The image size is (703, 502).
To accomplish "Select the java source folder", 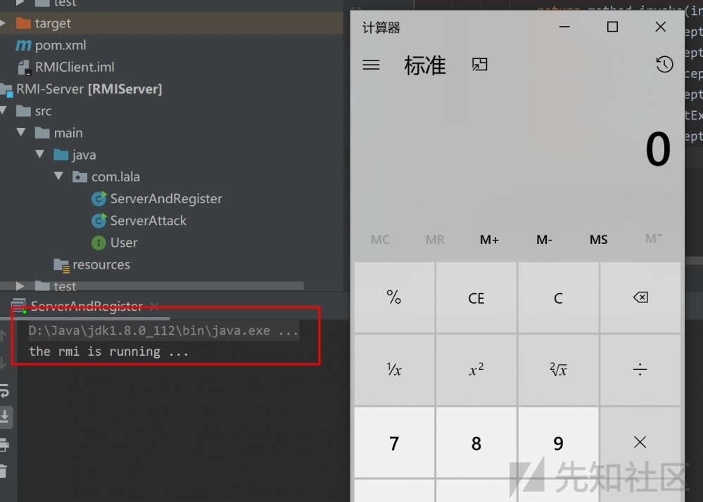I will [84, 155].
